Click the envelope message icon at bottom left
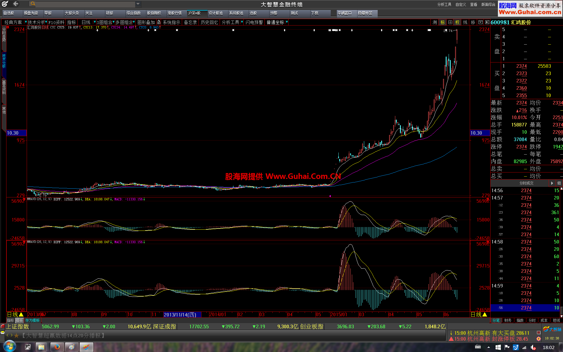 (3, 333)
